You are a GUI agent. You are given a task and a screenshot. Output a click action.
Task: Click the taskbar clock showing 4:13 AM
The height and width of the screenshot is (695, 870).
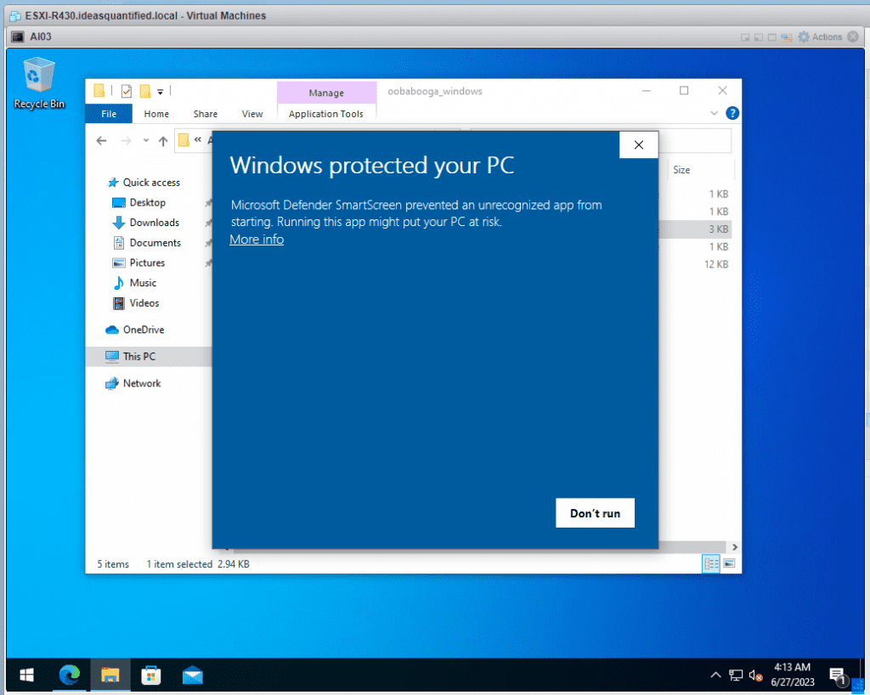pos(793,675)
